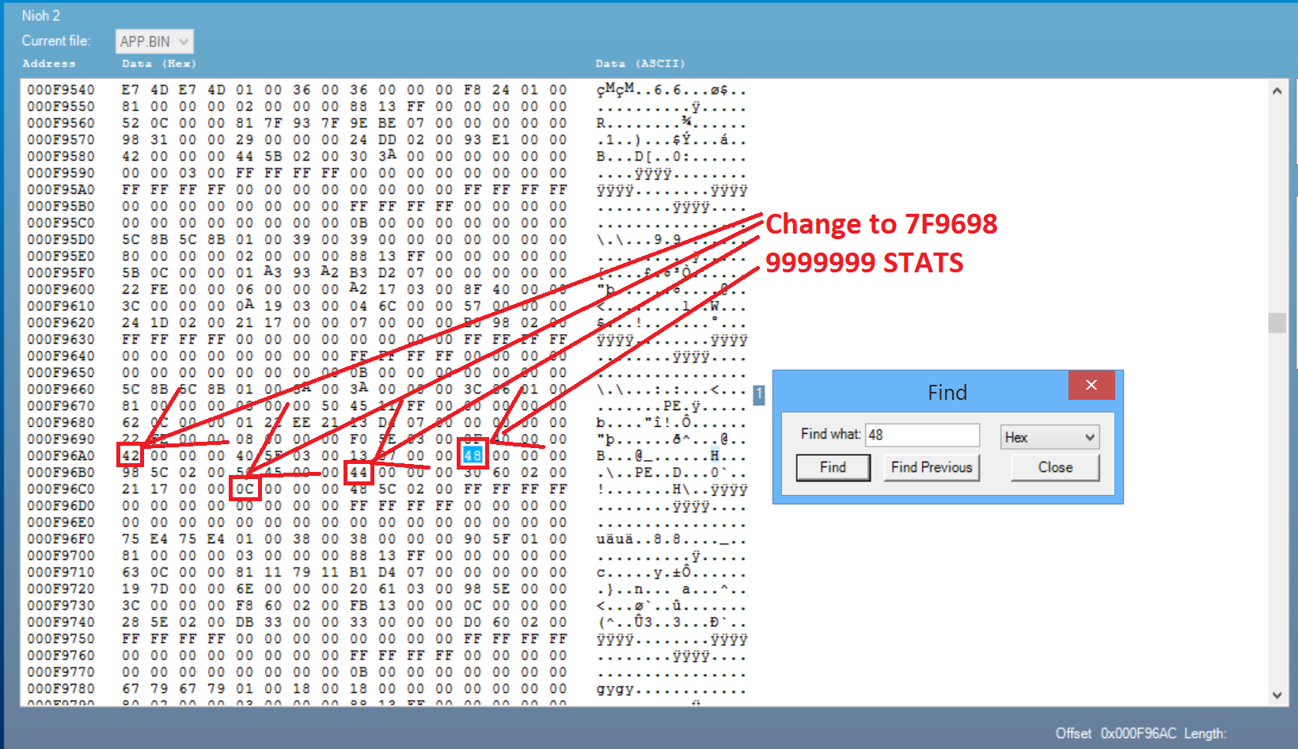Select byte 42 at start of row 000F96A0

tap(131, 455)
